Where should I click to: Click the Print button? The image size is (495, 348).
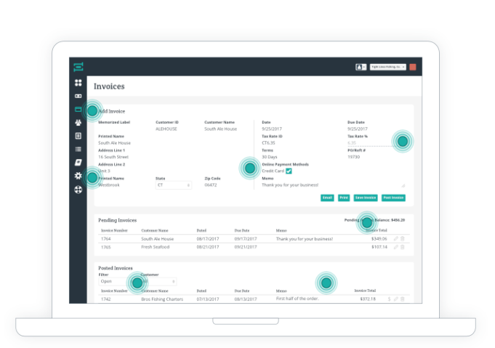click(343, 198)
